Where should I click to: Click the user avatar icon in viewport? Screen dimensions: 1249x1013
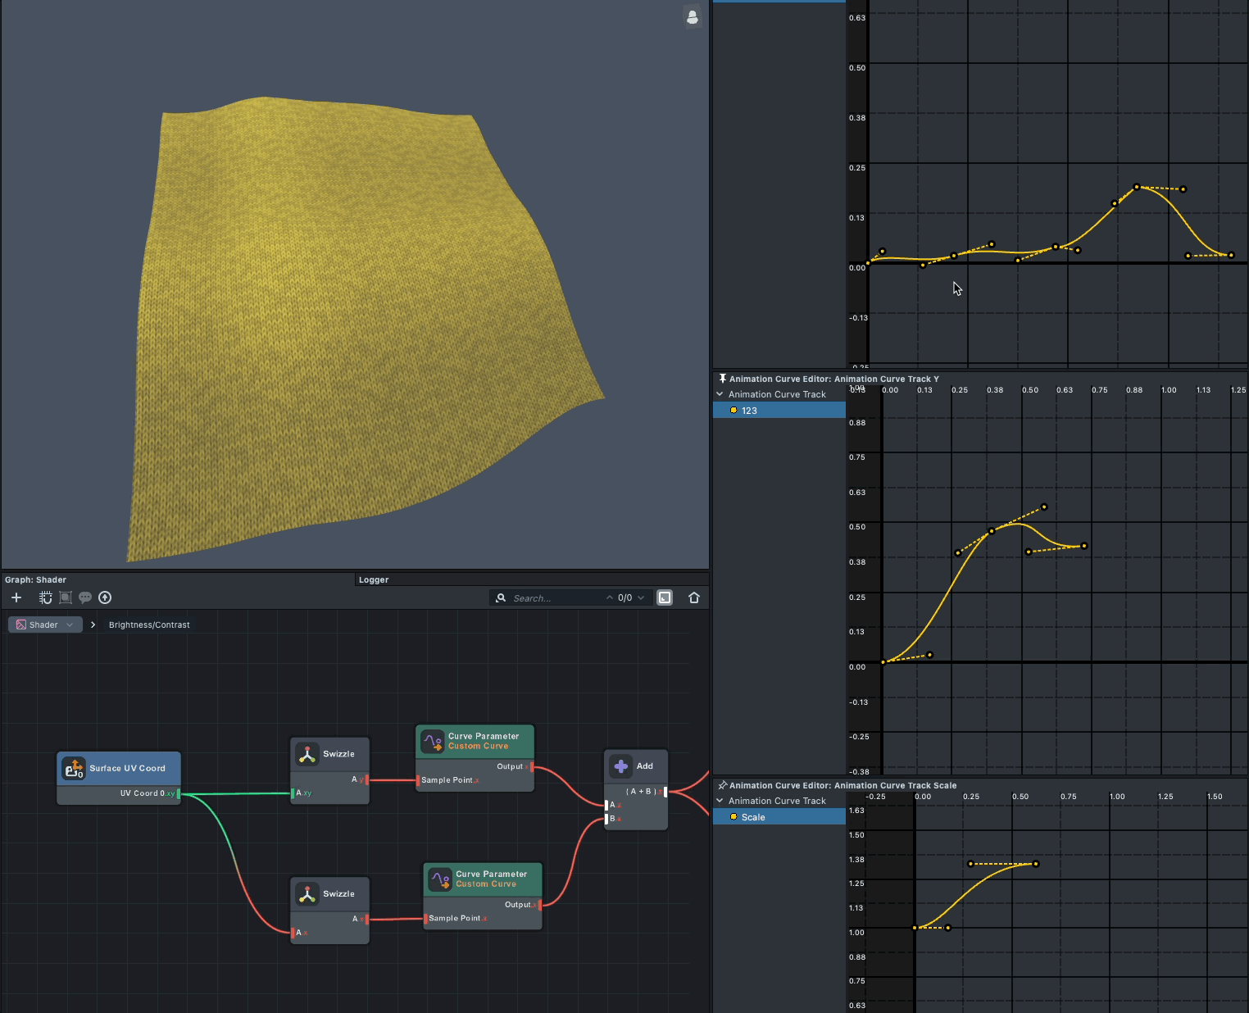693,17
